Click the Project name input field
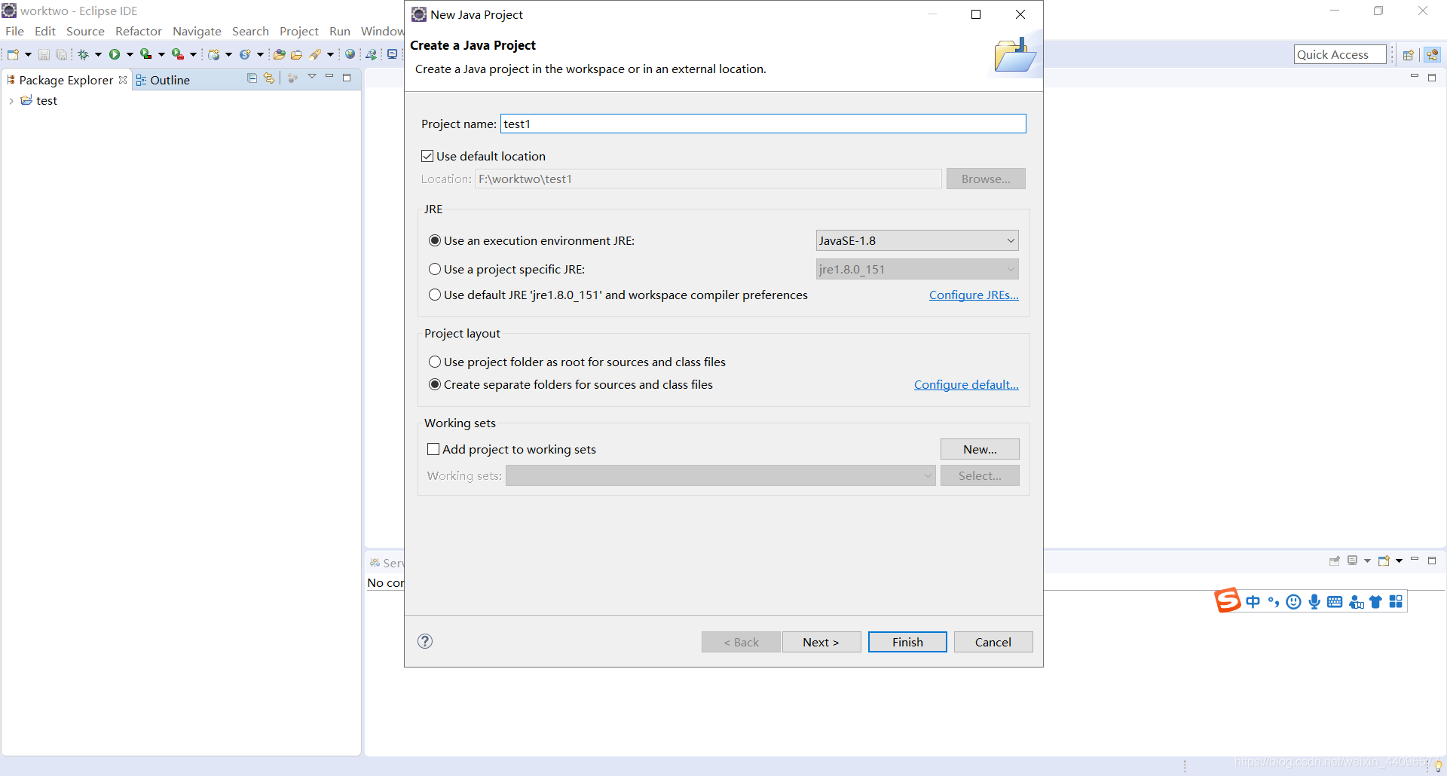This screenshot has height=776, width=1447. [763, 124]
